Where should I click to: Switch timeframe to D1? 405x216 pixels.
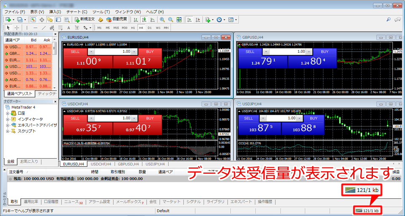click(149, 28)
